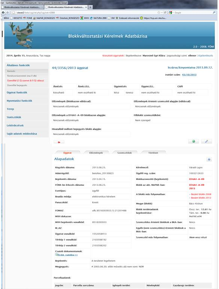Expand the Általános funkciók sidebar section
This screenshot has width=219, height=289.
click(18, 65)
